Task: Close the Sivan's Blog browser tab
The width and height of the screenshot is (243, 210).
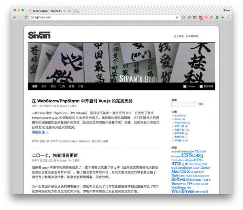Action: pos(71,10)
